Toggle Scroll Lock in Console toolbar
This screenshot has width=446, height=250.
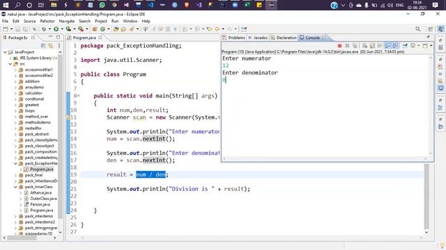(372, 46)
